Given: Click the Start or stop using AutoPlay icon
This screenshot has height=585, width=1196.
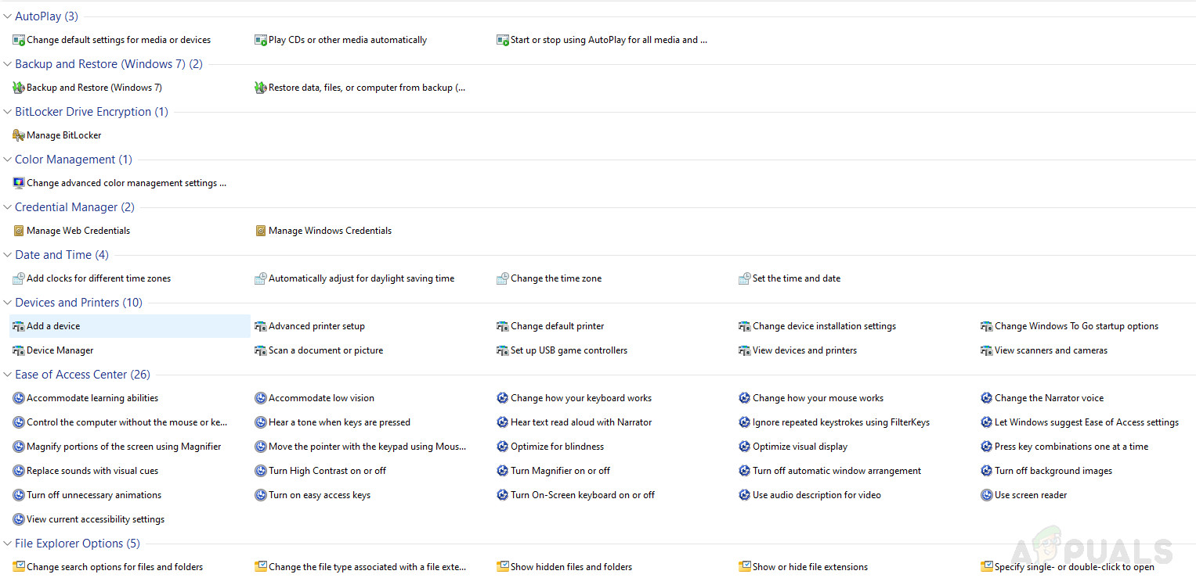Looking at the screenshot, I should coord(503,40).
